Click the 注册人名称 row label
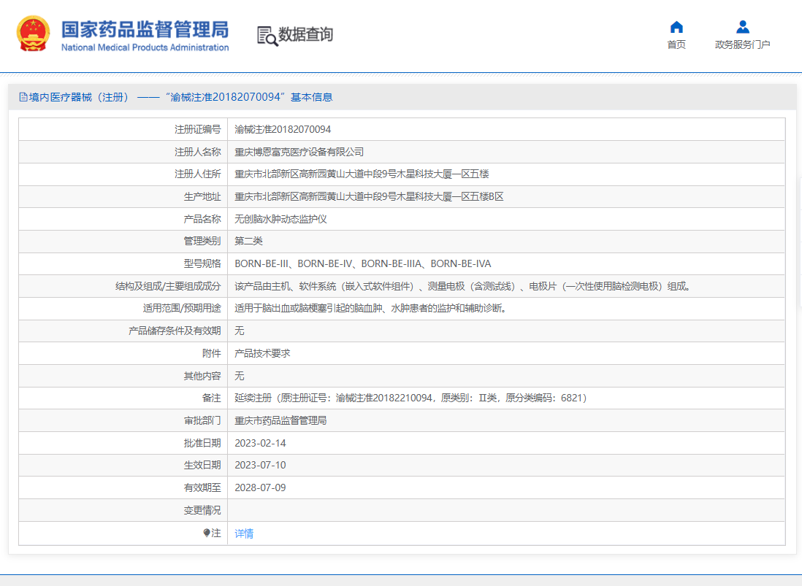The width and height of the screenshot is (802, 586). [x=197, y=152]
